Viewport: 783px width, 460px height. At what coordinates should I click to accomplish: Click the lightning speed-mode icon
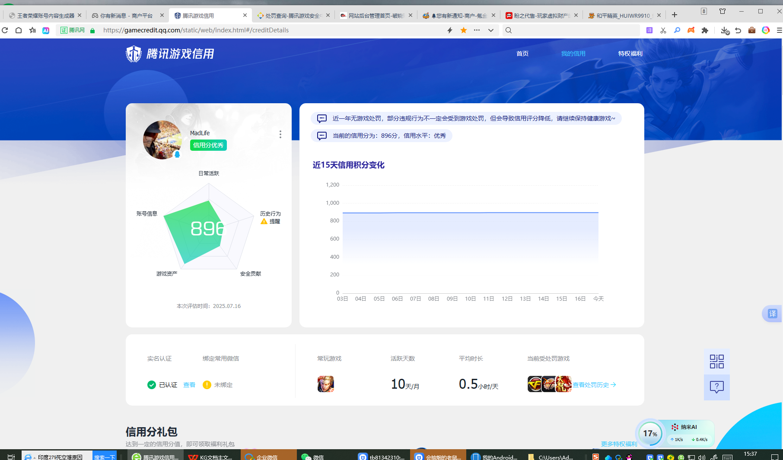click(x=450, y=30)
